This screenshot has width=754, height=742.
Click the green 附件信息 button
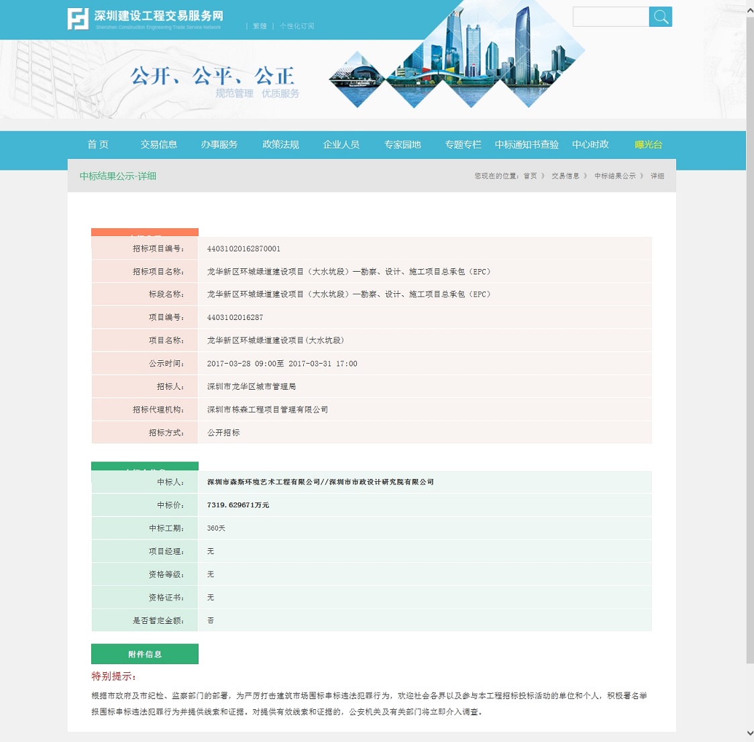click(145, 654)
